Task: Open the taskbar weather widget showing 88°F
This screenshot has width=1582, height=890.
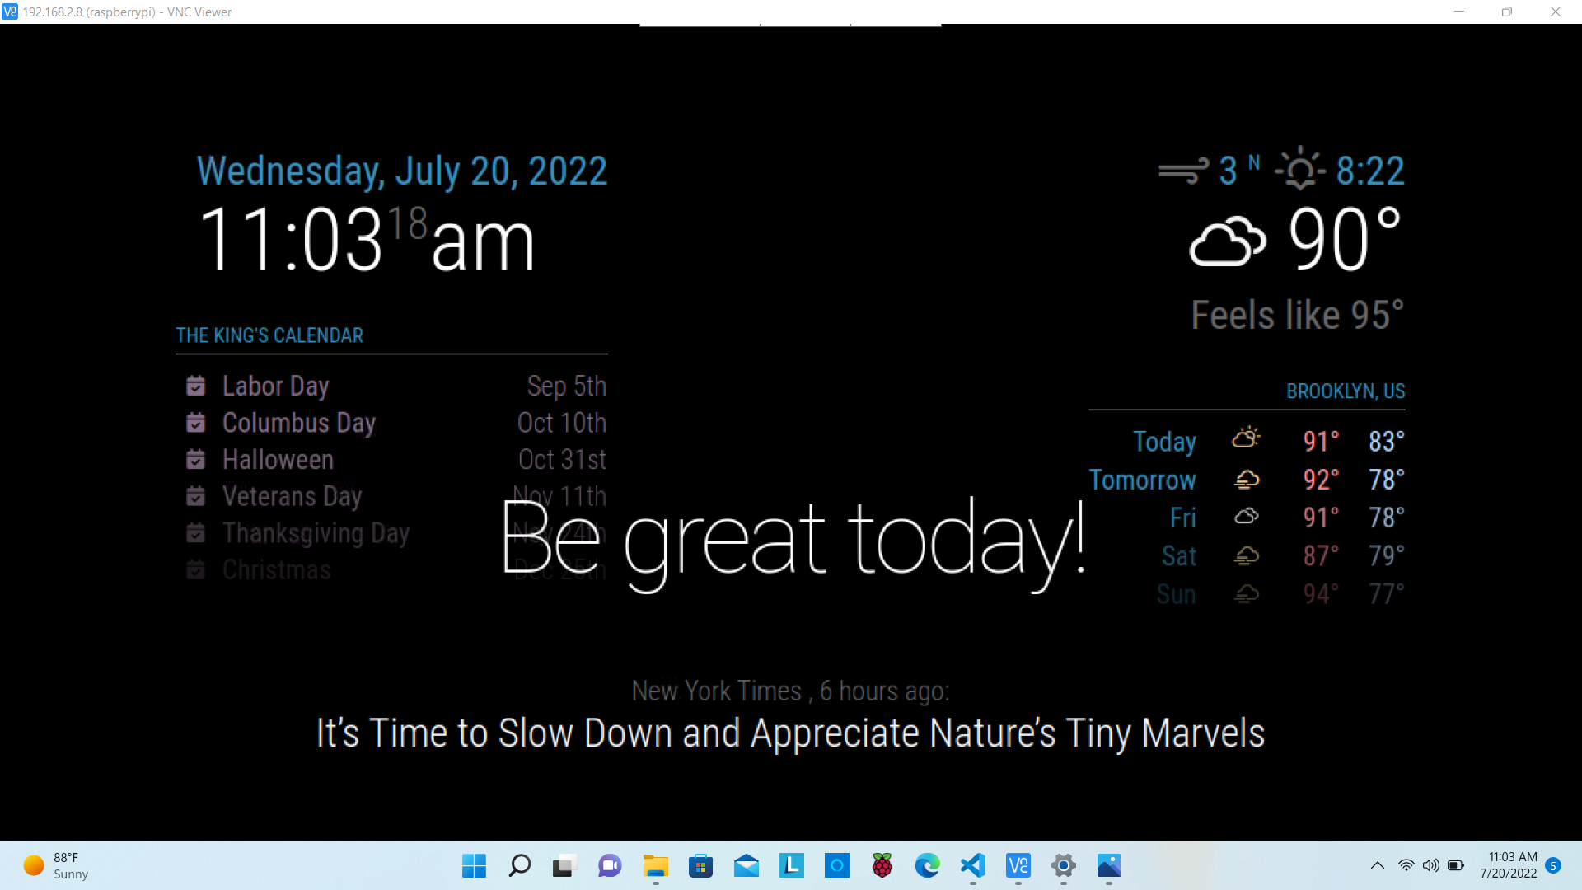Action: (56, 865)
